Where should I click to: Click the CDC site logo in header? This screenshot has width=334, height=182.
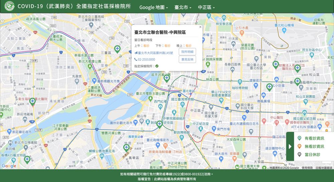click(9, 6)
